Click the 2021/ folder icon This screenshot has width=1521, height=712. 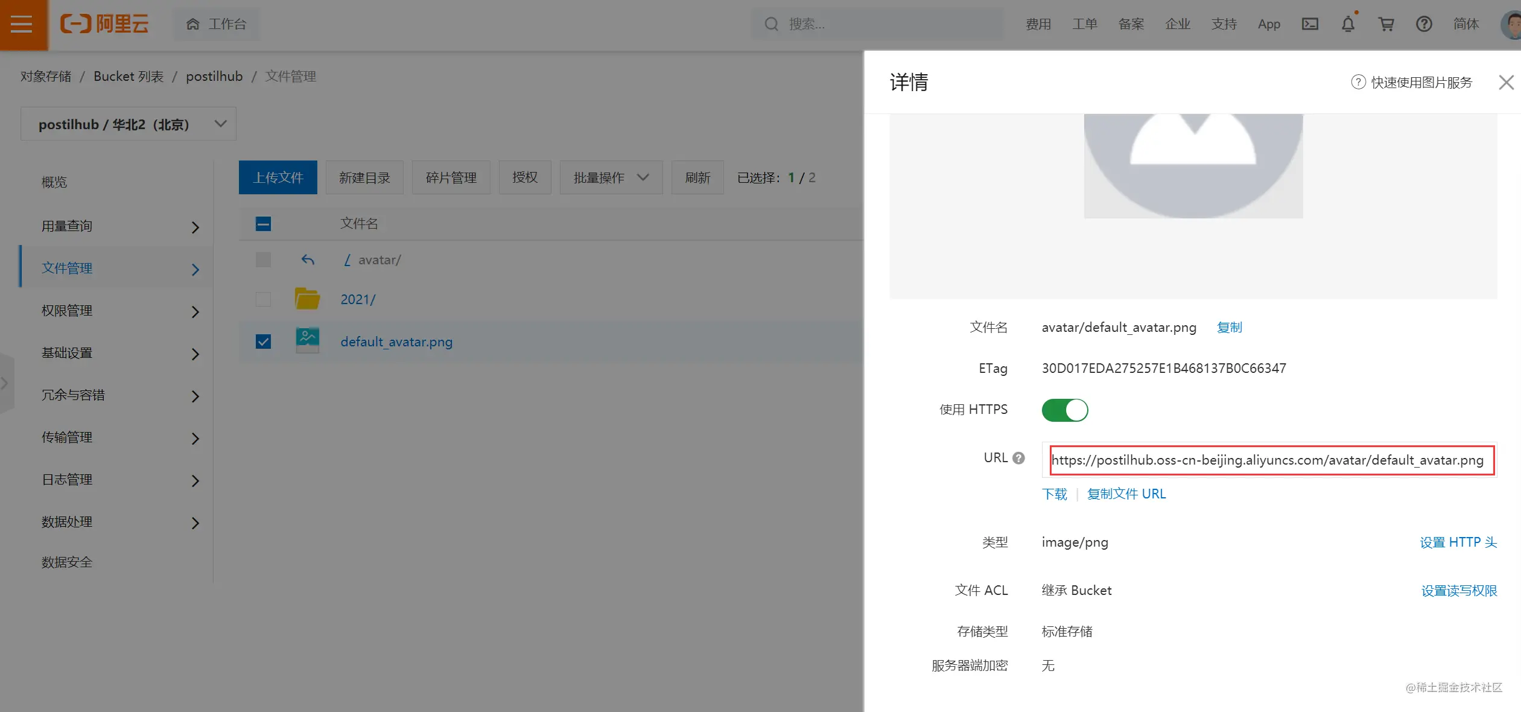pos(307,298)
